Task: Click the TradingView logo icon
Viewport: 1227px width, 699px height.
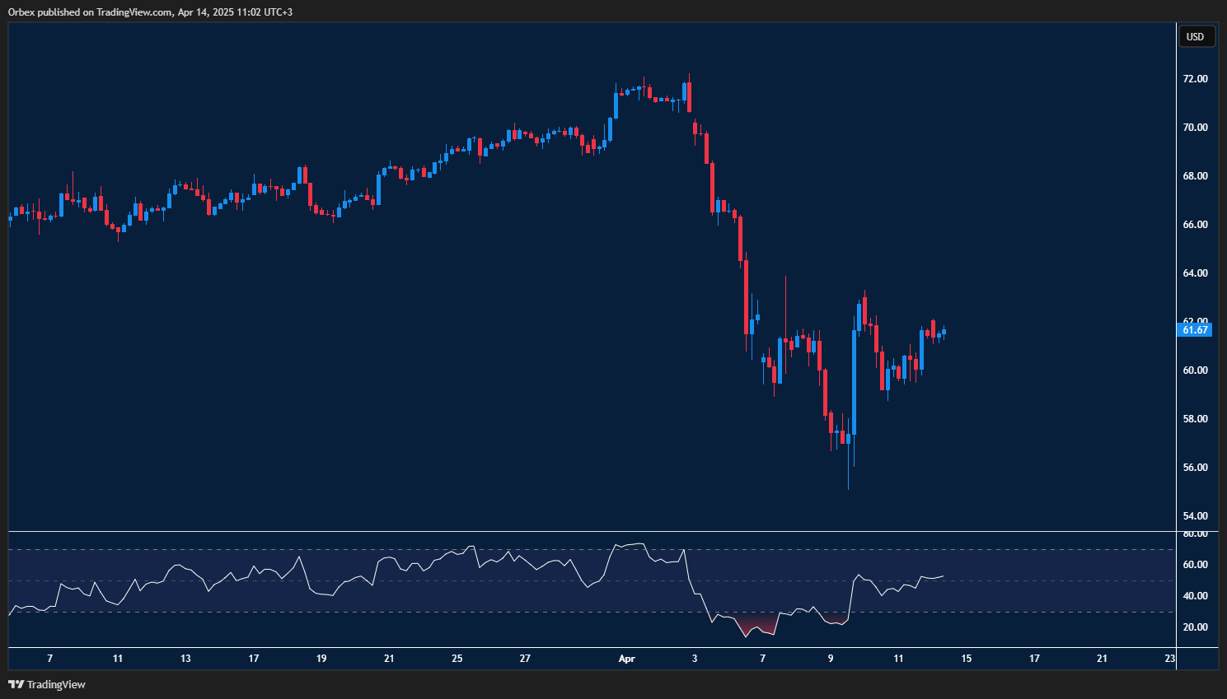Action: coord(16,684)
